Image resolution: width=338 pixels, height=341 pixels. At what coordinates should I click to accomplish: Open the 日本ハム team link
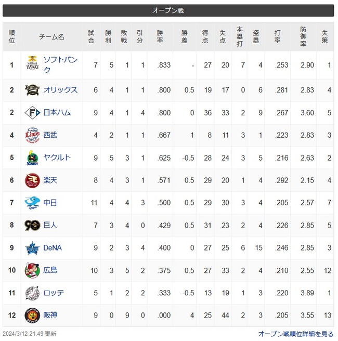coord(57,113)
